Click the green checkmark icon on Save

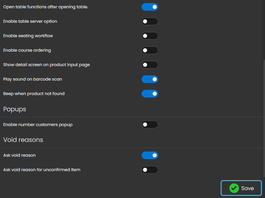pyautogui.click(x=234, y=188)
